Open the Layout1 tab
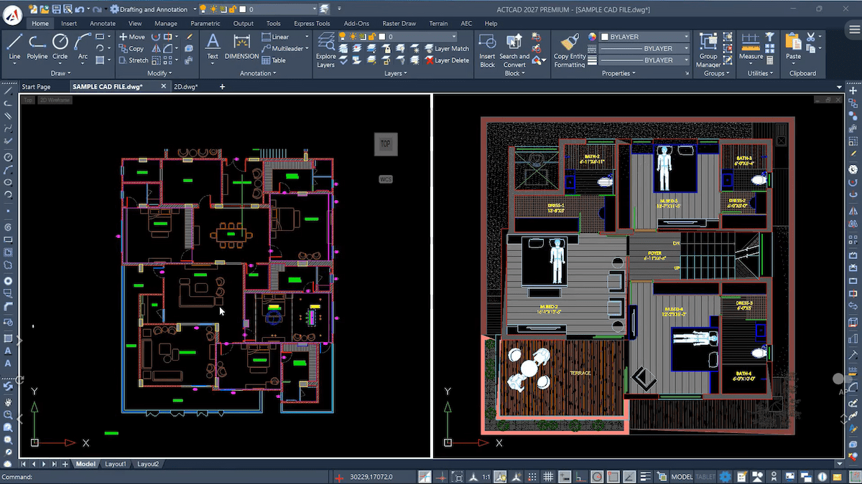862x484 pixels. pyautogui.click(x=116, y=464)
